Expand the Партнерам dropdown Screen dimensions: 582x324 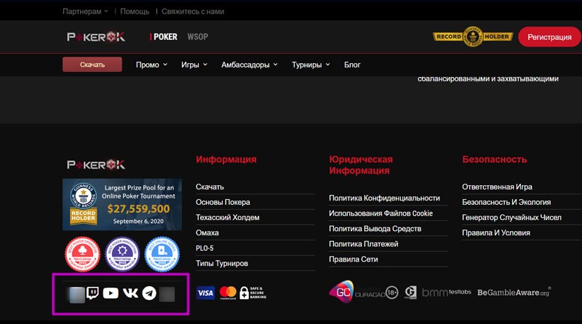(85, 12)
